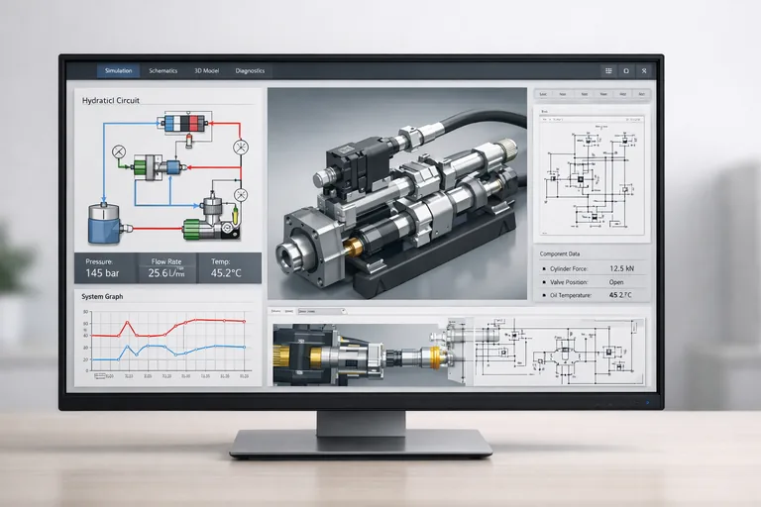Click the Oil Temperature data row
The width and height of the screenshot is (761, 507).
[593, 294]
